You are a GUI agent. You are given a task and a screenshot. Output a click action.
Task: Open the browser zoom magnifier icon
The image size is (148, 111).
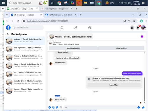pos(129,21)
